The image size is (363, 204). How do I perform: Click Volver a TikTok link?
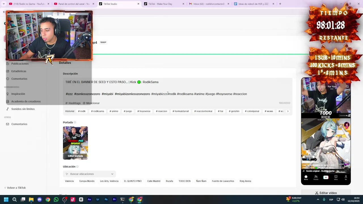pyautogui.click(x=15, y=188)
